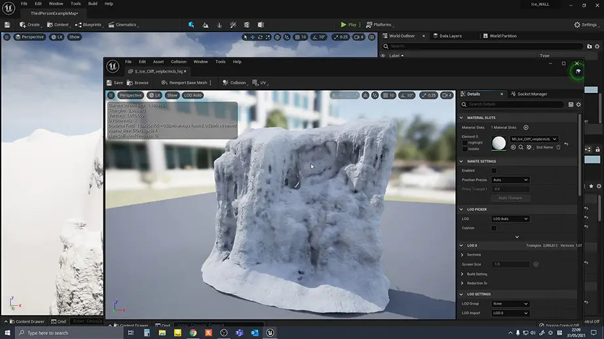Enable the Nanite Enabled checkbox
This screenshot has width=604, height=339.
click(x=494, y=170)
